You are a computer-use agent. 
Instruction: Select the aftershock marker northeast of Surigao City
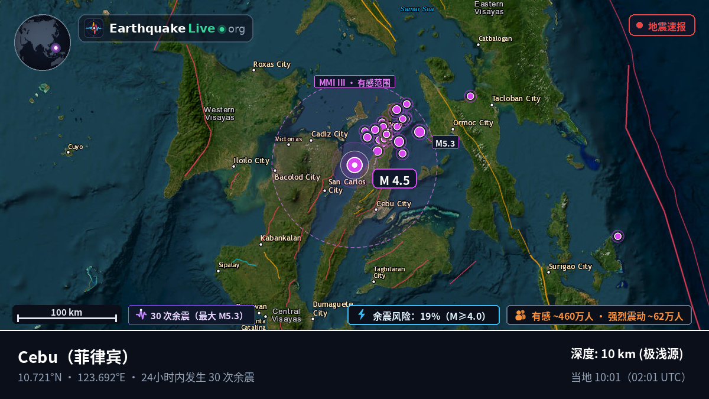(617, 236)
